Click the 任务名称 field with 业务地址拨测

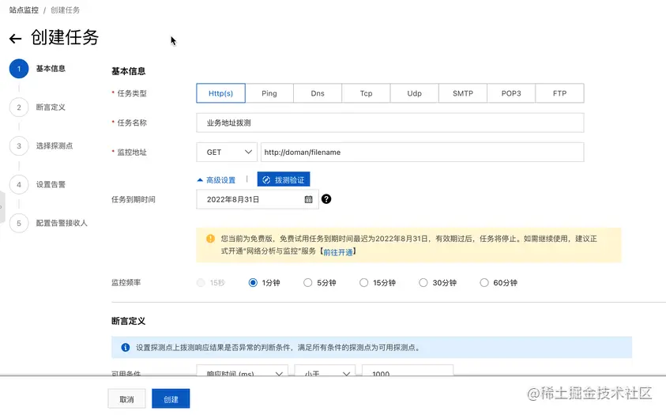click(x=390, y=123)
